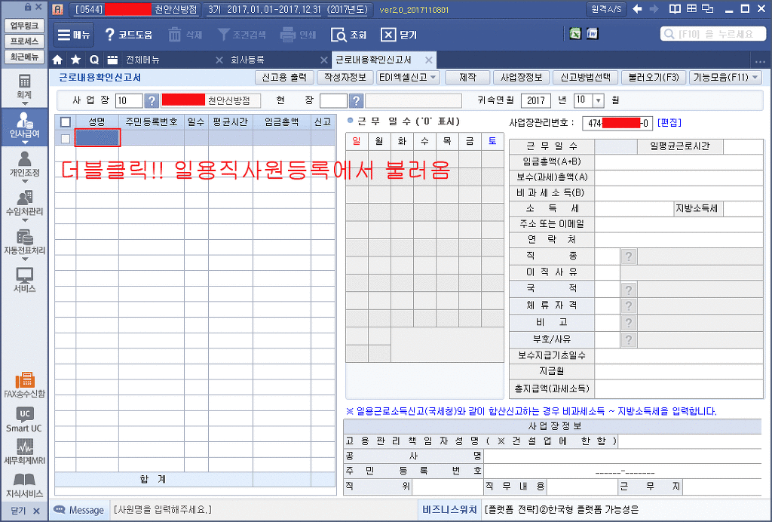
Task: Open the 메뉴 hamburger button
Action: point(73,35)
